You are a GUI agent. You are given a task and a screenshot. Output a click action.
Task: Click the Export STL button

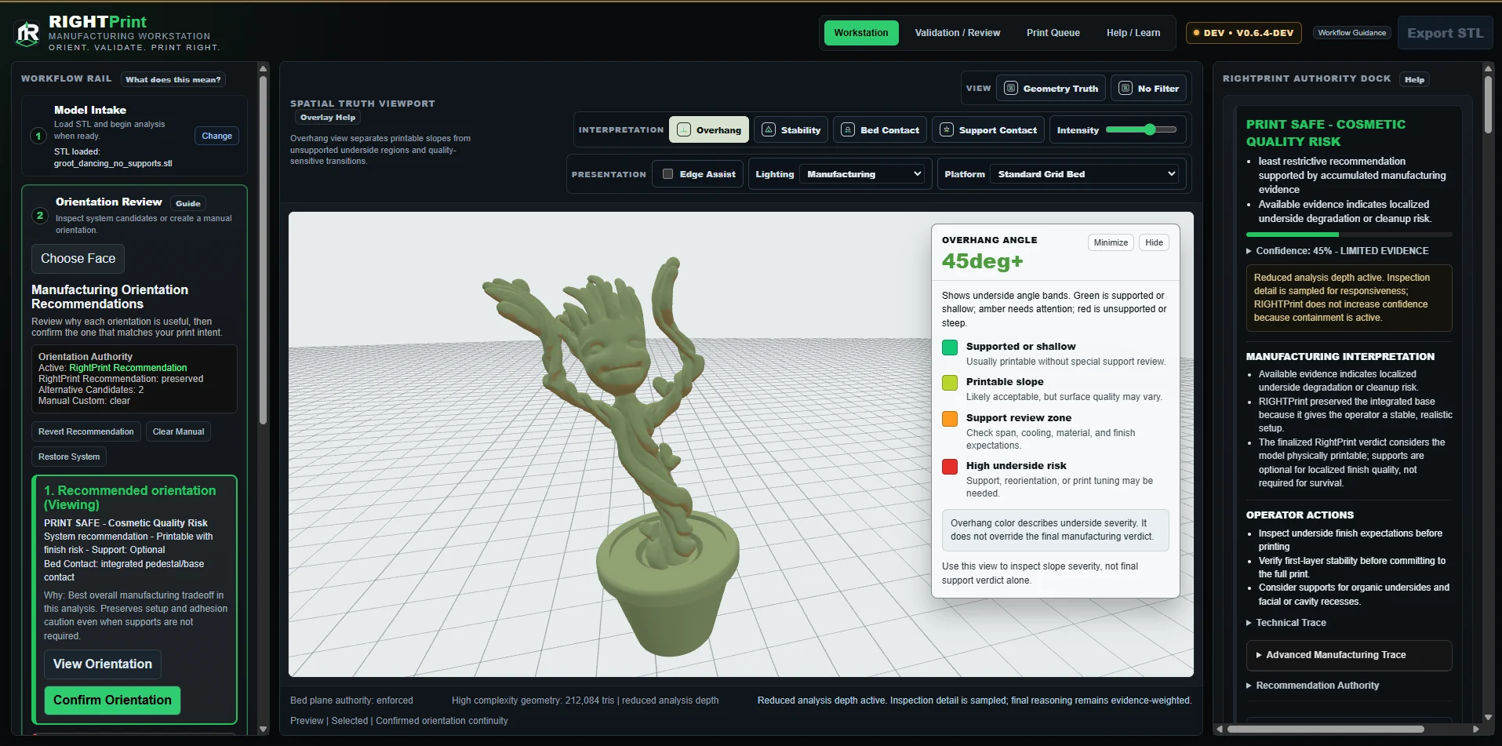point(1446,33)
